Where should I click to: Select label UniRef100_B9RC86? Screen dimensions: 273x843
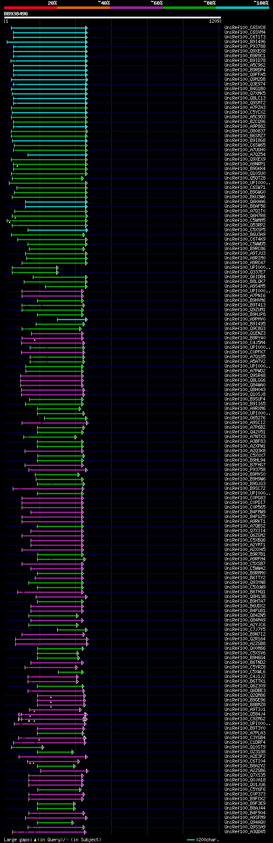(245, 248)
